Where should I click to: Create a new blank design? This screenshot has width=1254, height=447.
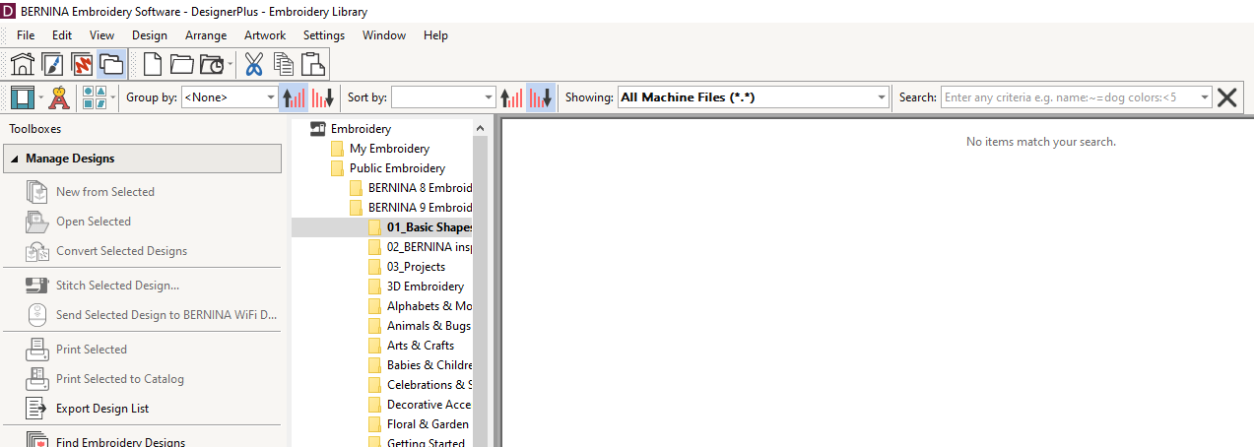[x=153, y=65]
